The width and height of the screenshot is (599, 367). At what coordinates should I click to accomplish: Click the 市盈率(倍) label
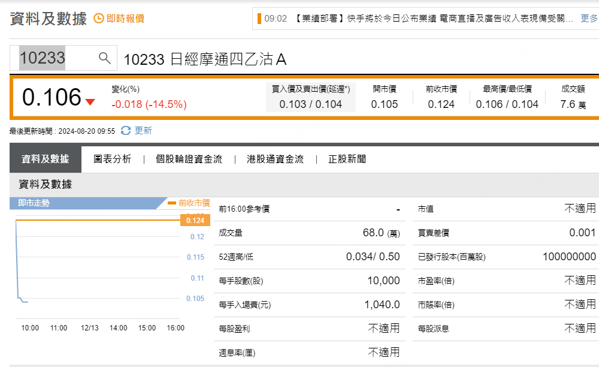[436, 281]
